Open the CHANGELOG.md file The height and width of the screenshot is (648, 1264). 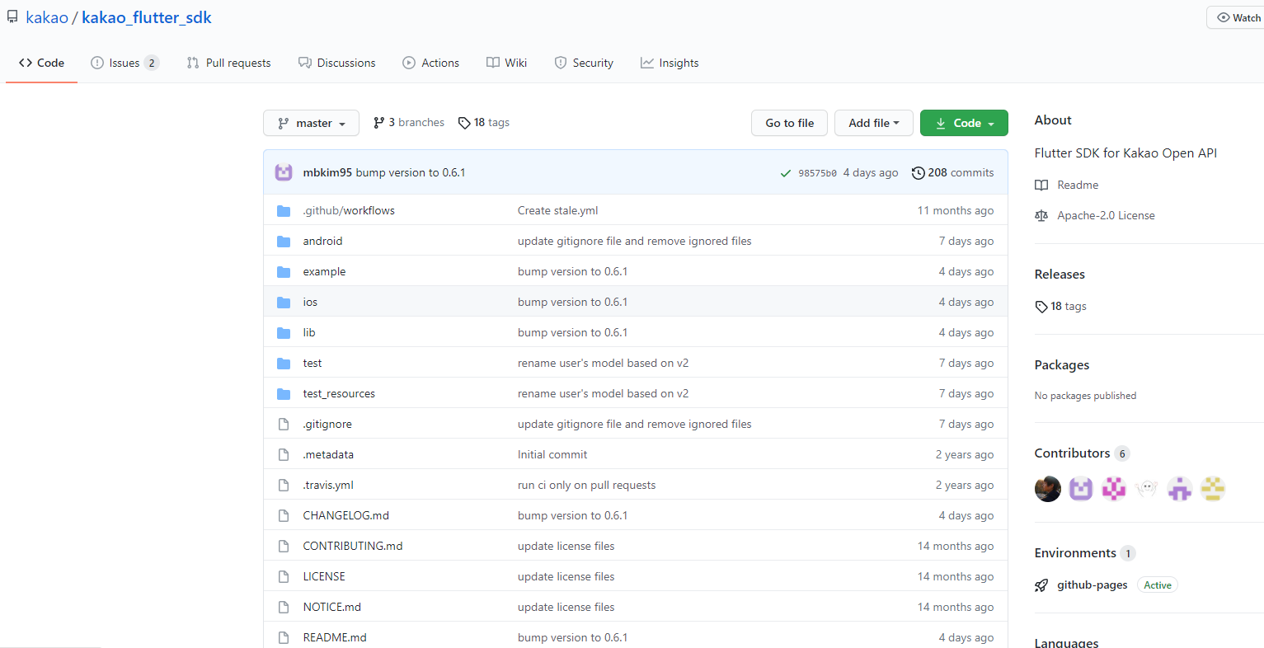346,515
